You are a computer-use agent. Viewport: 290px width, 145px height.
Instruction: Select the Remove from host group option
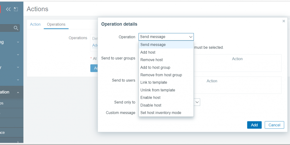tap(161, 75)
